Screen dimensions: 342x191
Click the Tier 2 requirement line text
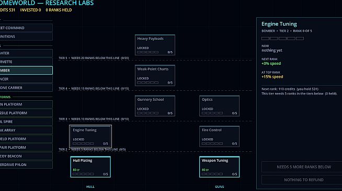tap(92, 149)
